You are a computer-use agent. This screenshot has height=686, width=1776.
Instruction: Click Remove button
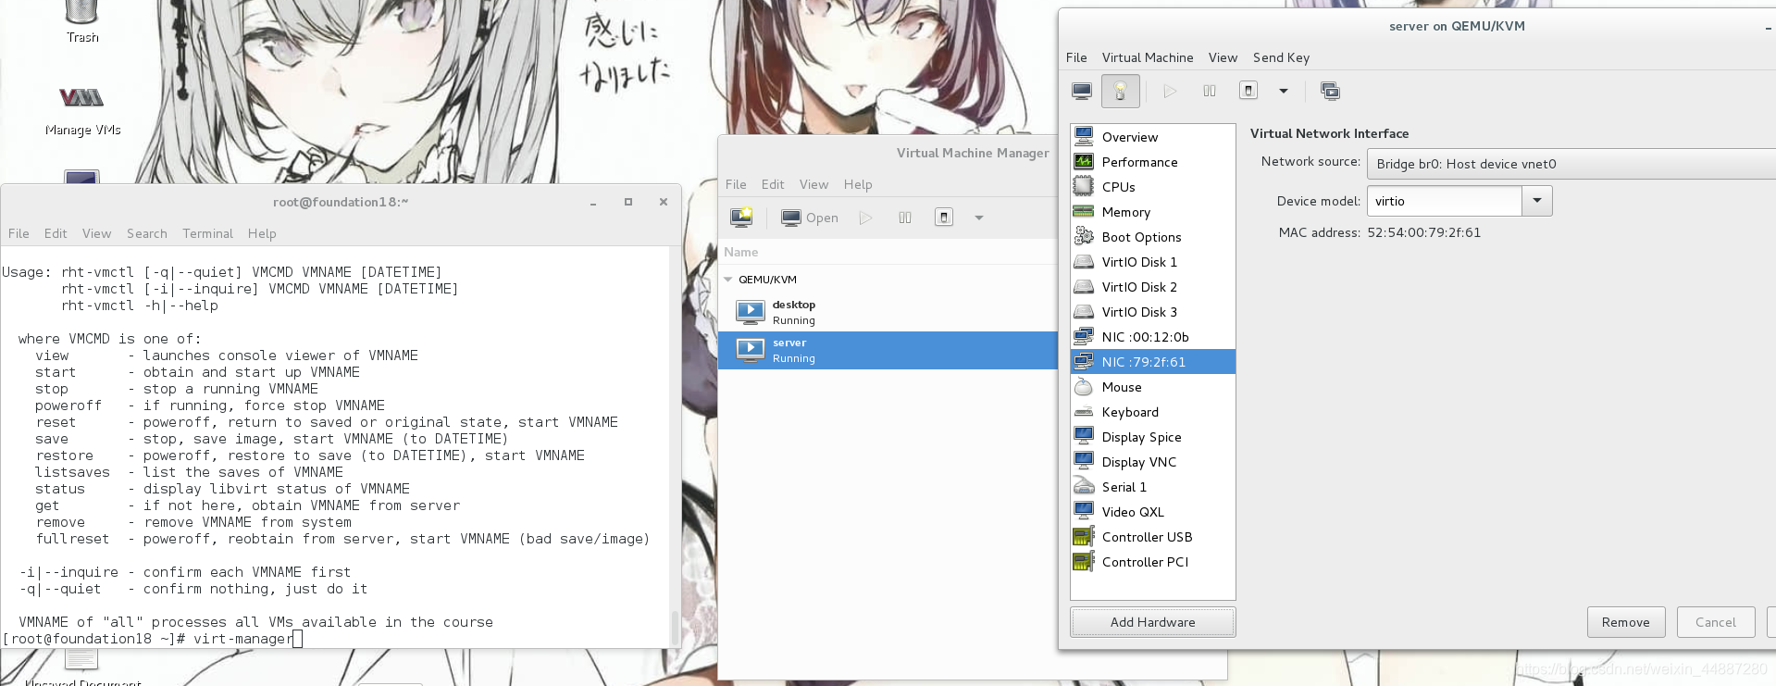pyautogui.click(x=1626, y=622)
